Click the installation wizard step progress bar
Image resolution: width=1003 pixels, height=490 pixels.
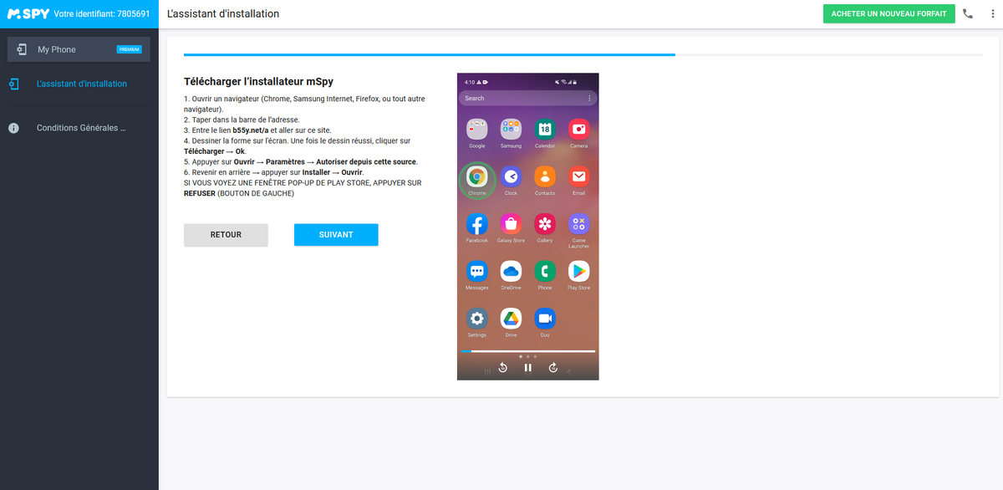pyautogui.click(x=583, y=55)
